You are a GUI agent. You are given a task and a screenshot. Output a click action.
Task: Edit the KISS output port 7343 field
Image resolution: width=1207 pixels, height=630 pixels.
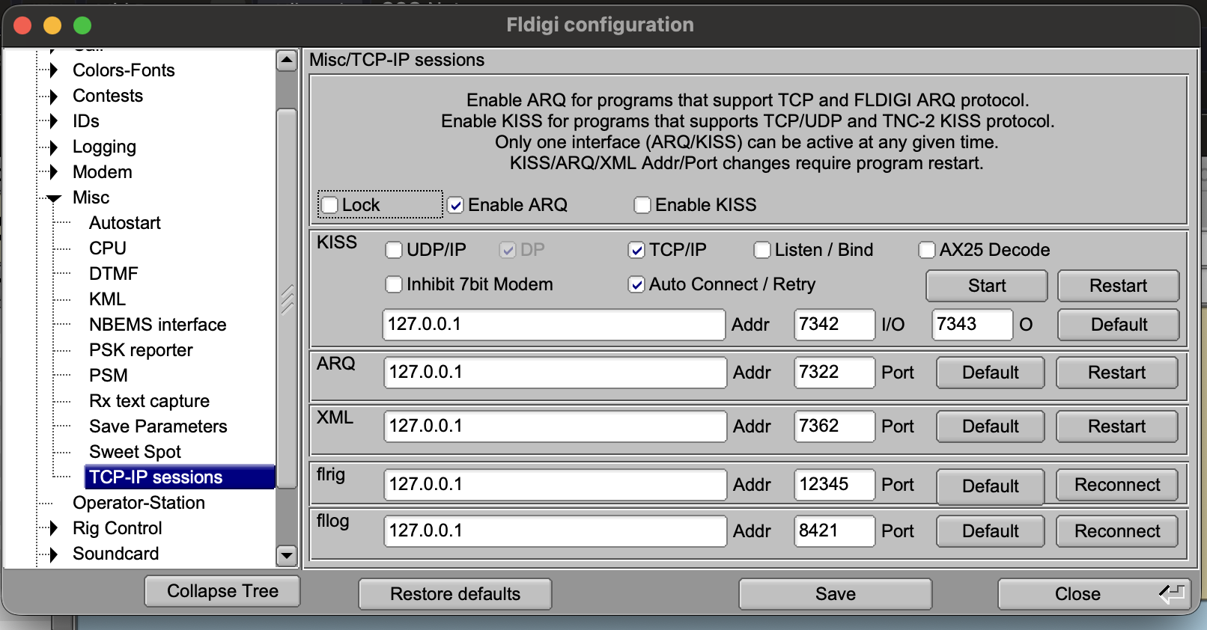(972, 325)
